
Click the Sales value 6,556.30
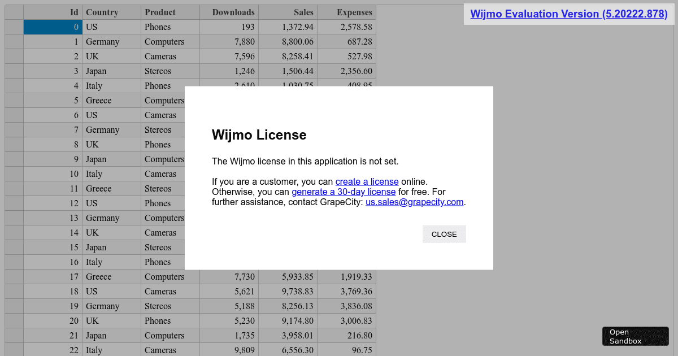coord(288,350)
